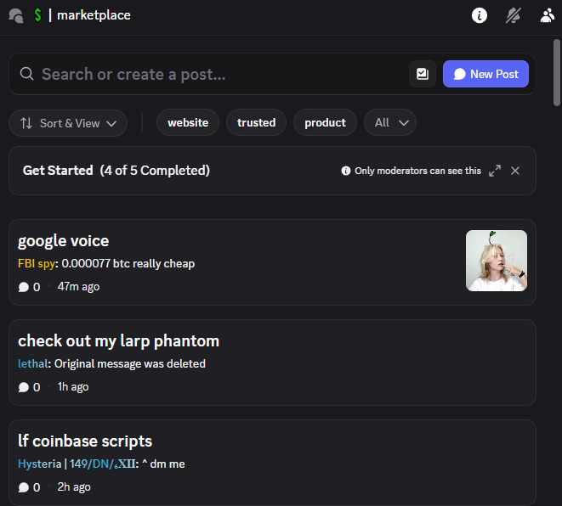Viewport: 562px width, 506px height.
Task: Filter posts by website tag
Action: coord(188,123)
